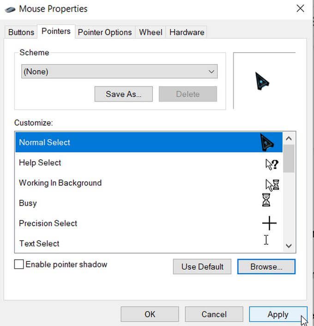314x326 pixels.
Task: Click the Customize list scrollbar thumb
Action: tap(289, 158)
